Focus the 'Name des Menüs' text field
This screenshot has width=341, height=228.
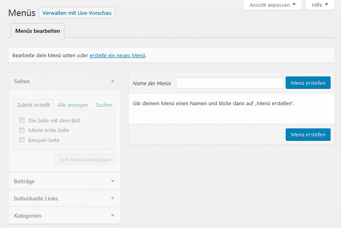[230, 83]
